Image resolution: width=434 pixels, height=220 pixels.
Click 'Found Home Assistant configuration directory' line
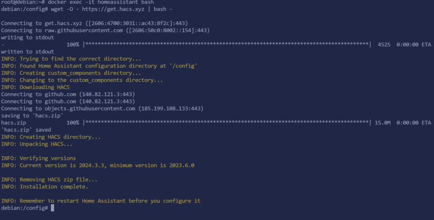click(99, 66)
